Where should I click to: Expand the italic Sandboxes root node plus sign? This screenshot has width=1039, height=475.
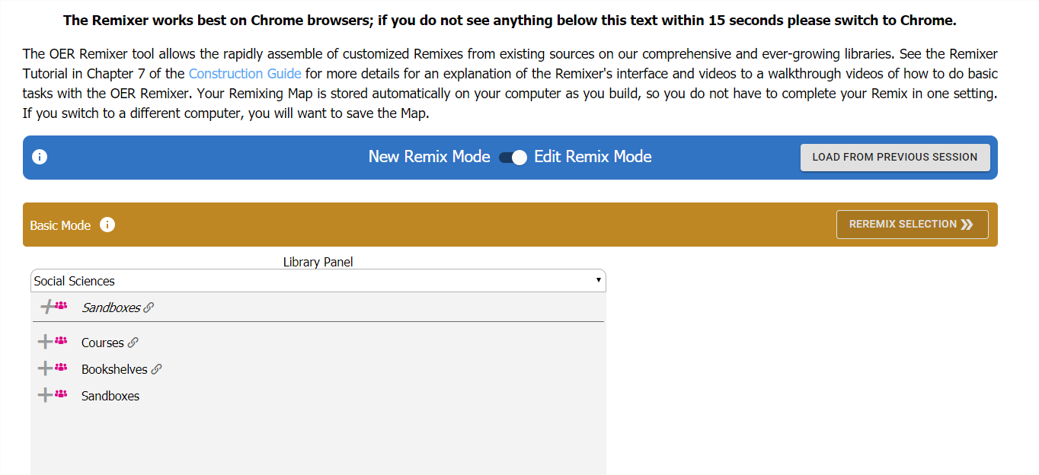(x=48, y=308)
